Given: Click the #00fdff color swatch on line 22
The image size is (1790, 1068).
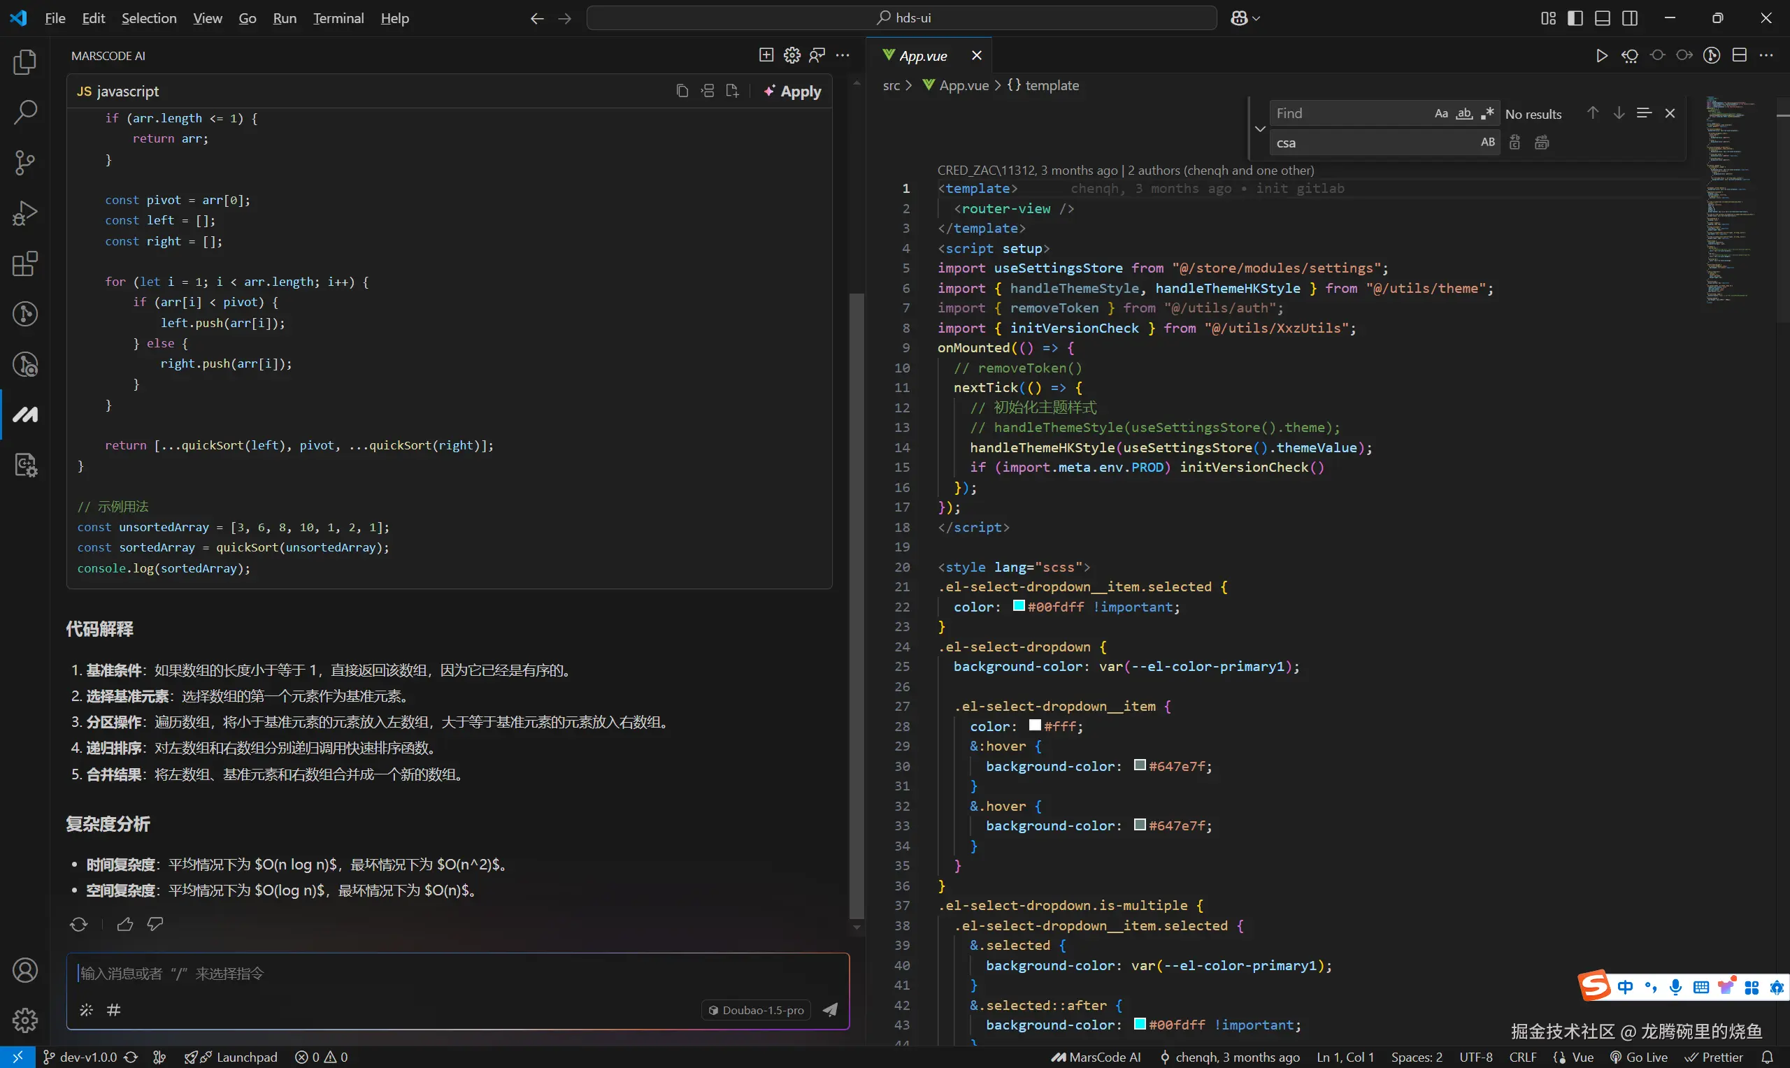Looking at the screenshot, I should 1019,606.
